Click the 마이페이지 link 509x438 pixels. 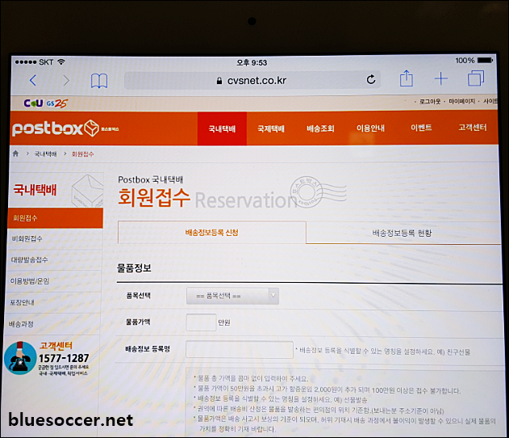[x=461, y=101]
